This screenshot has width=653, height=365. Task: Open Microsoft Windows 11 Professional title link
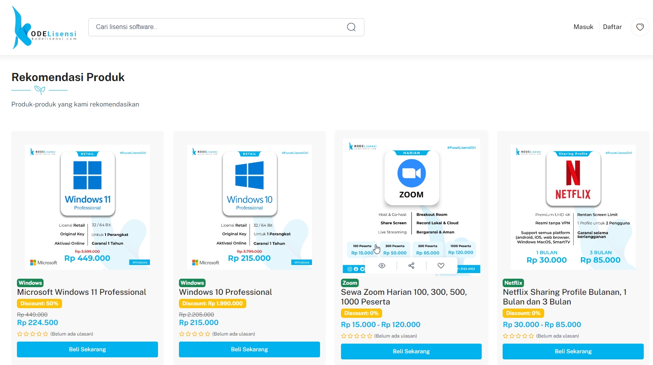[81, 292]
